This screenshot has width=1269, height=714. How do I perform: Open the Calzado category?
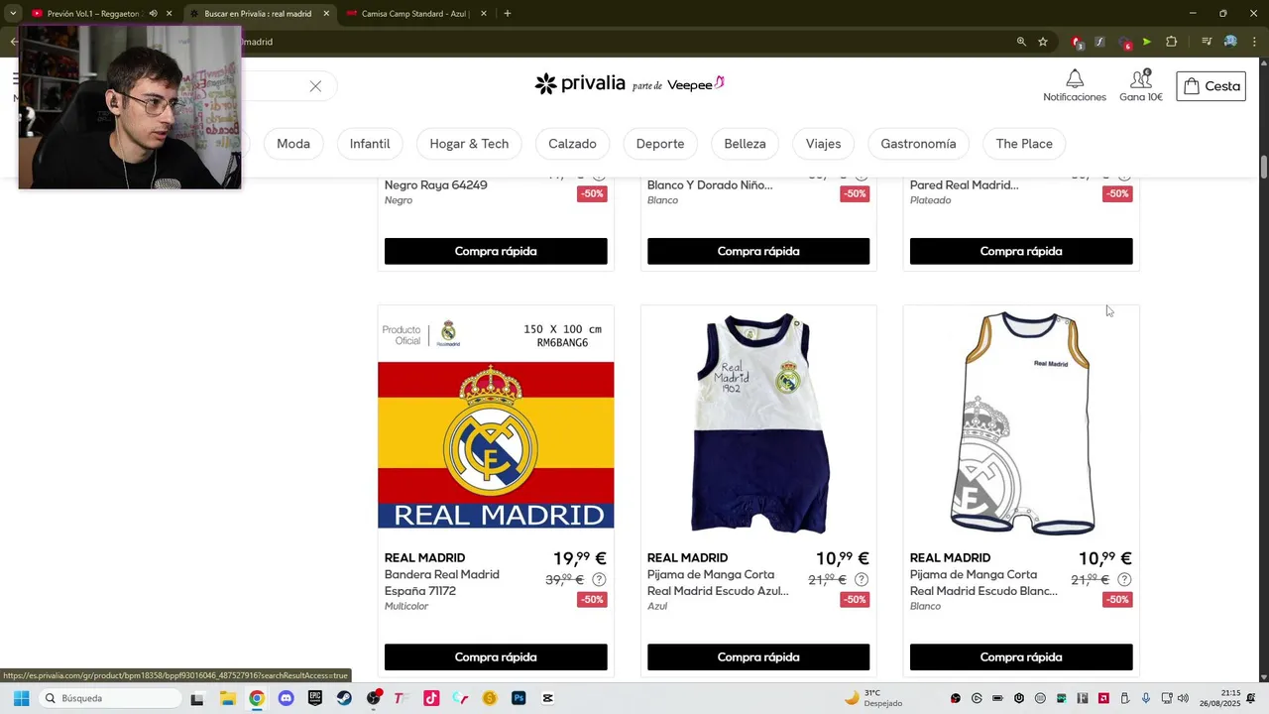tap(572, 144)
